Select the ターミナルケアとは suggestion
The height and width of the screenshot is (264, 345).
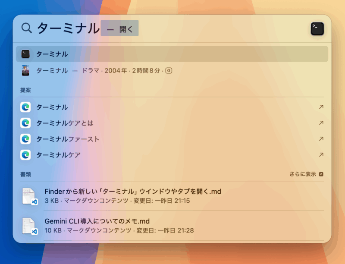pyautogui.click(x=172, y=123)
